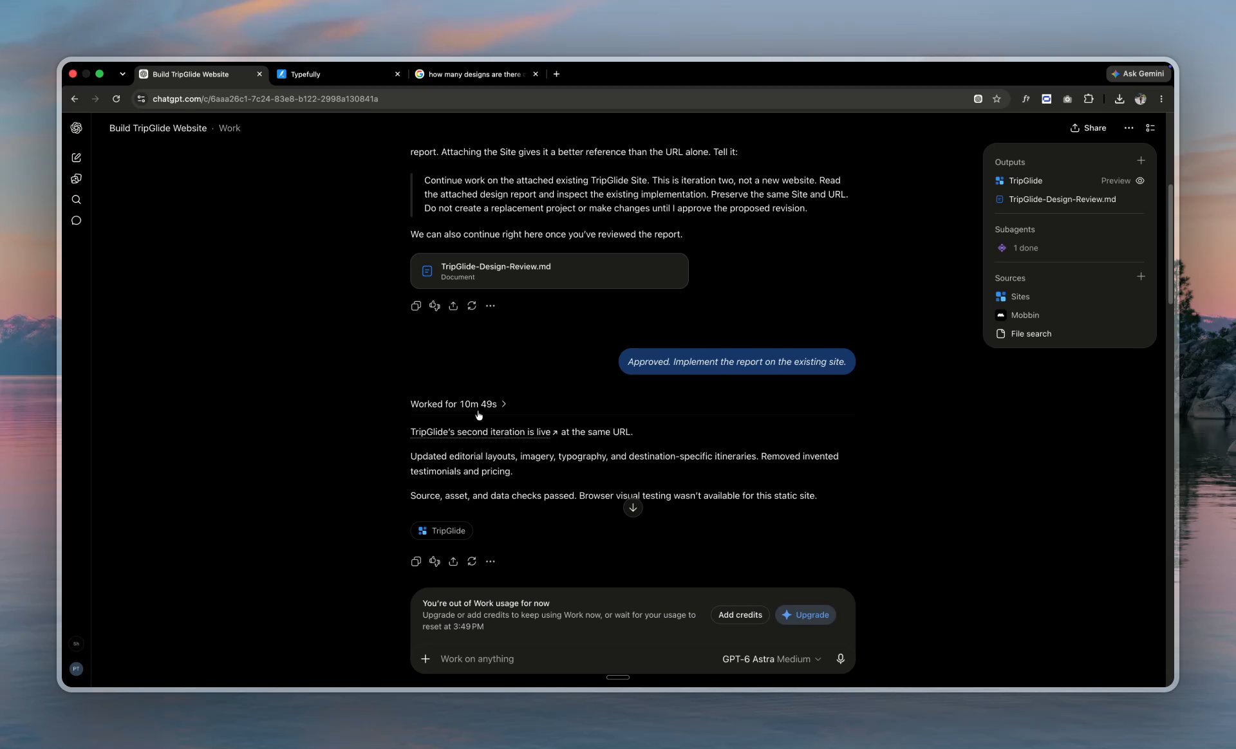Open the chat bubble icon in sidebar
This screenshot has width=1236, height=749.
[76, 221]
